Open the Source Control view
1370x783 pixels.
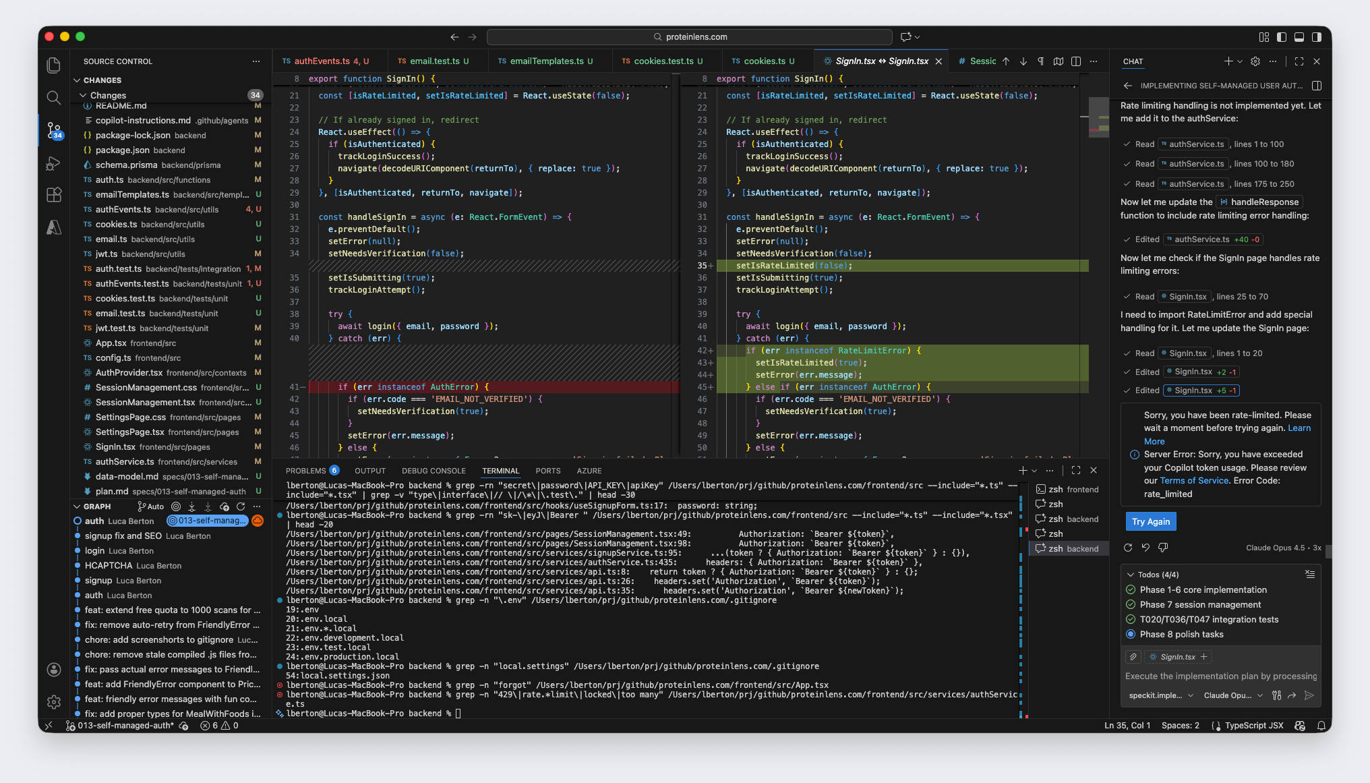(54, 130)
